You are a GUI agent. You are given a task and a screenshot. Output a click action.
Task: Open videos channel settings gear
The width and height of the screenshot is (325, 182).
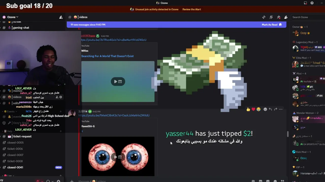(61, 97)
